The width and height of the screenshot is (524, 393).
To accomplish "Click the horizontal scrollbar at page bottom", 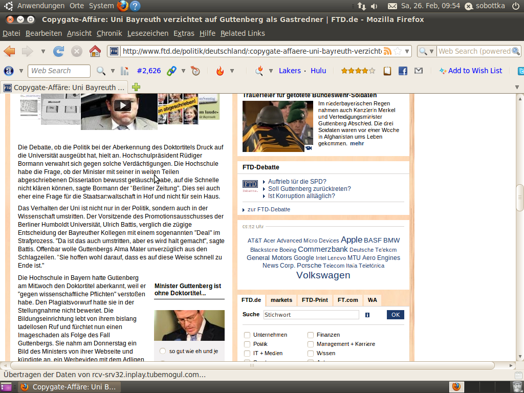I will [252, 365].
